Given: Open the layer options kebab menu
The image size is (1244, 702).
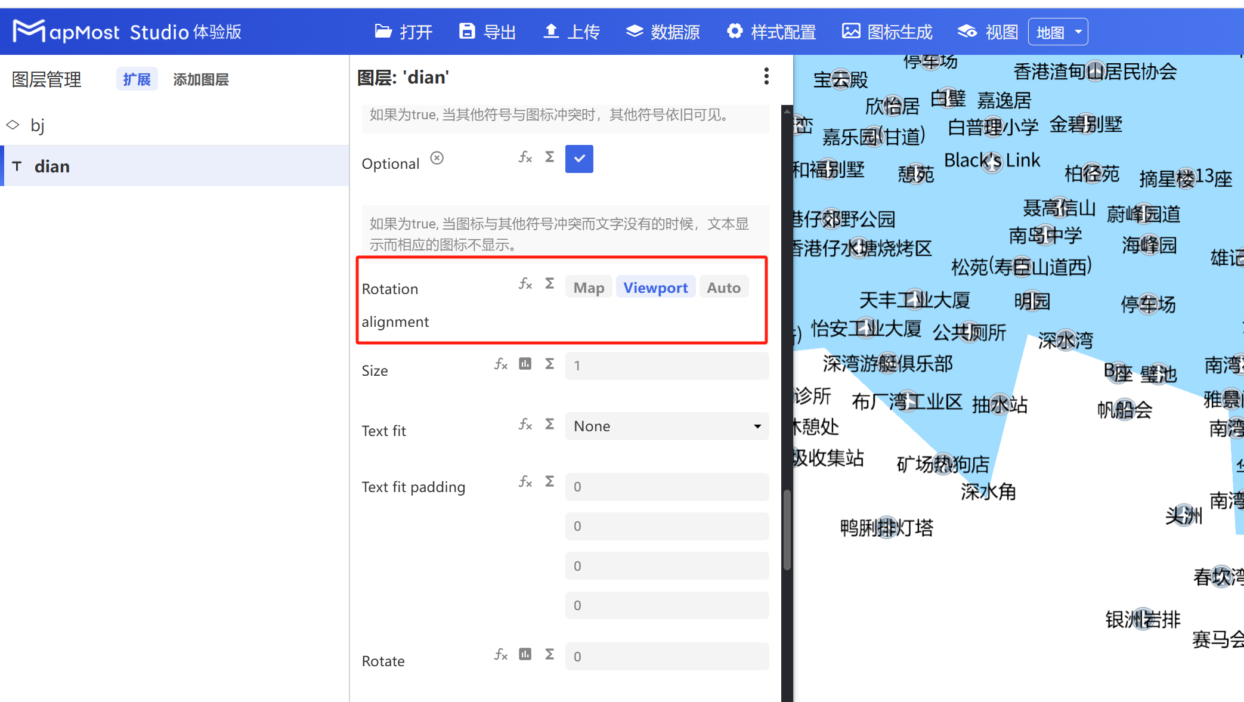Looking at the screenshot, I should click(766, 76).
